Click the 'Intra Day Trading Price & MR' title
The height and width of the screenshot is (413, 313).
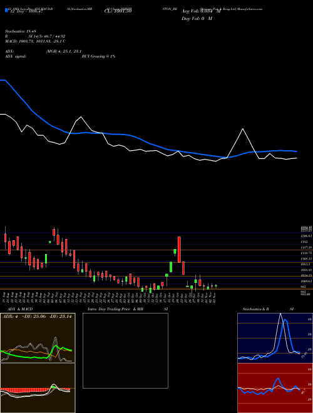pyautogui.click(x=115, y=309)
